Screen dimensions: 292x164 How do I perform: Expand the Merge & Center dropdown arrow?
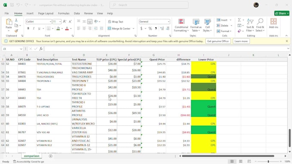click(x=134, y=29)
